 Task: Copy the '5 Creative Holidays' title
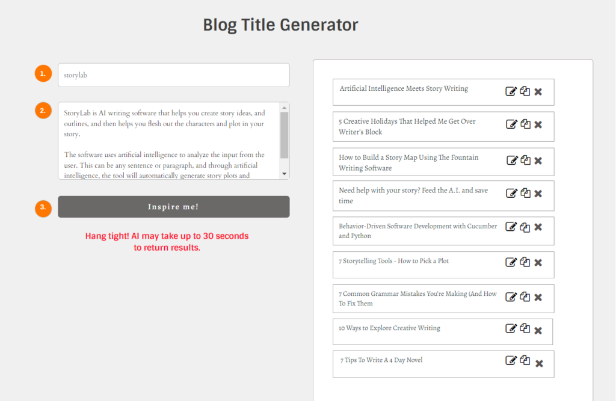[x=525, y=124]
